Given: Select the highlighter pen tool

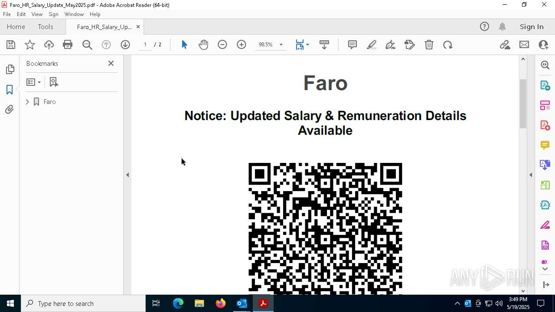Looking at the screenshot, I should (x=372, y=45).
